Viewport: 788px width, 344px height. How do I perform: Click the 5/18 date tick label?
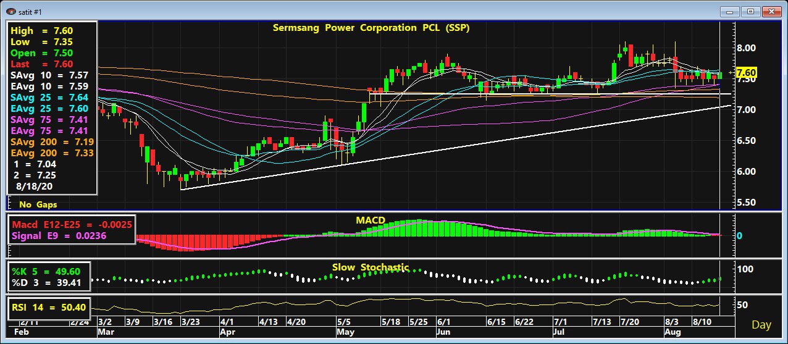pyautogui.click(x=392, y=322)
